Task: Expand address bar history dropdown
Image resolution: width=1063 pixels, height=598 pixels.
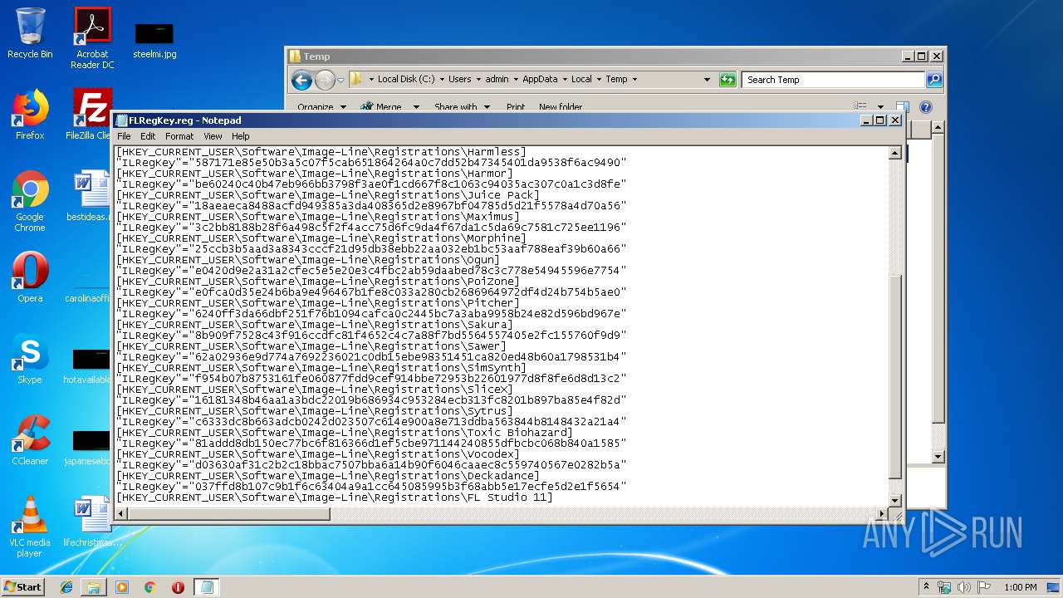Action: 708,80
